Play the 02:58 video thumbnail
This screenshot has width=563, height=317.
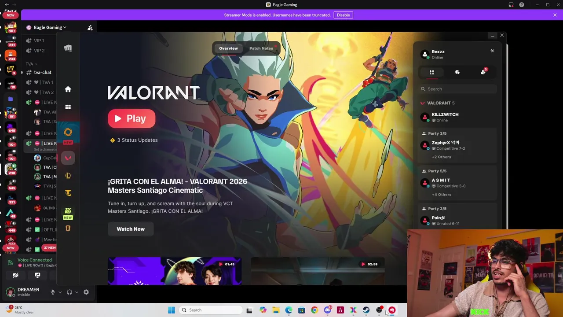click(x=318, y=271)
